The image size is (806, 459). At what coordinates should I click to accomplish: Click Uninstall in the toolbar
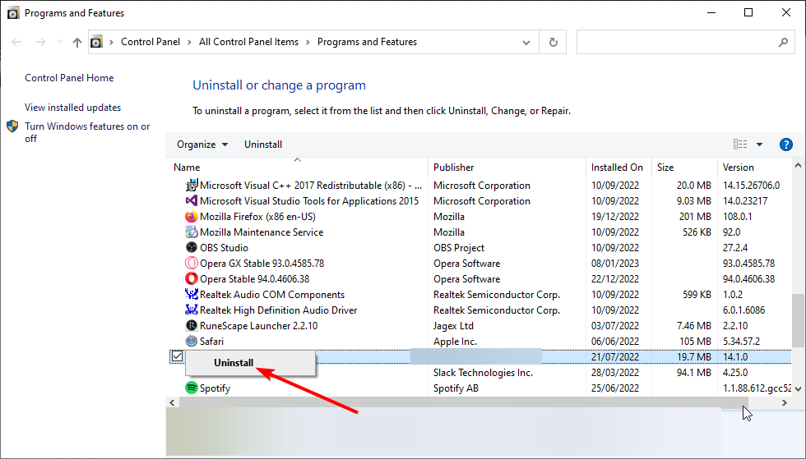[263, 145]
